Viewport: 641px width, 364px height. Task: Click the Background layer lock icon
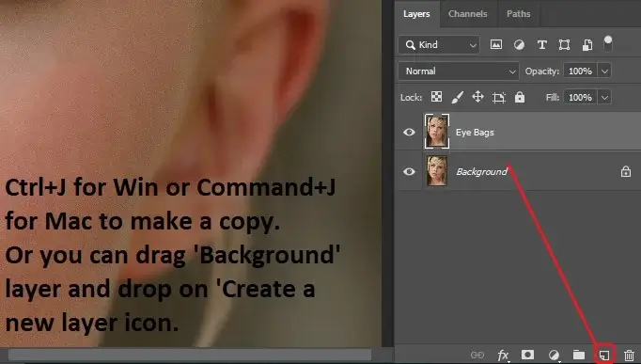tap(626, 171)
